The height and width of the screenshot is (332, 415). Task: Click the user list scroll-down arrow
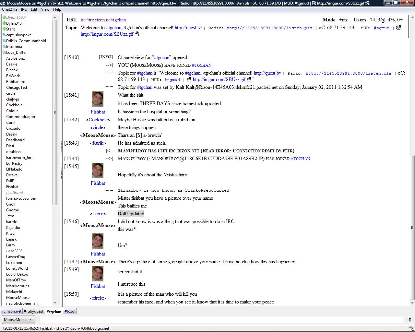click(x=55, y=303)
